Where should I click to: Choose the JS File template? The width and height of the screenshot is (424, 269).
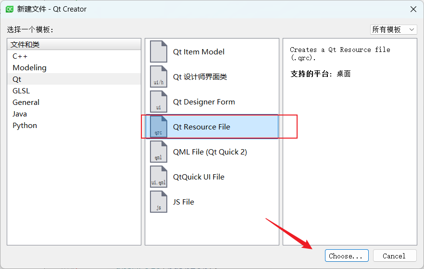[x=212, y=202]
